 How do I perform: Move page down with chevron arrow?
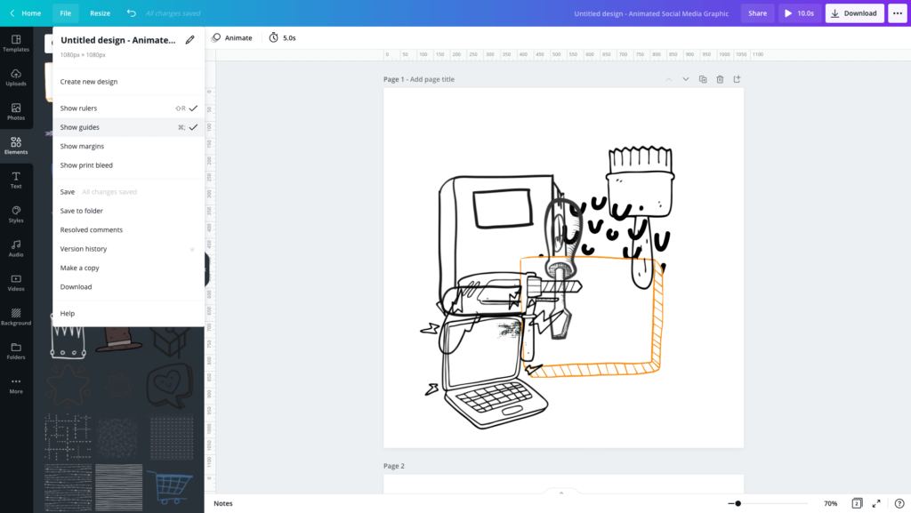[686, 79]
